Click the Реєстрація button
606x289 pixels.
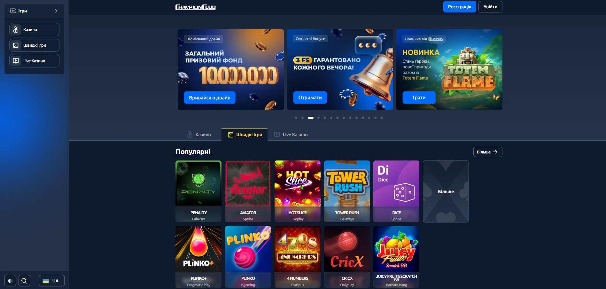click(x=460, y=7)
